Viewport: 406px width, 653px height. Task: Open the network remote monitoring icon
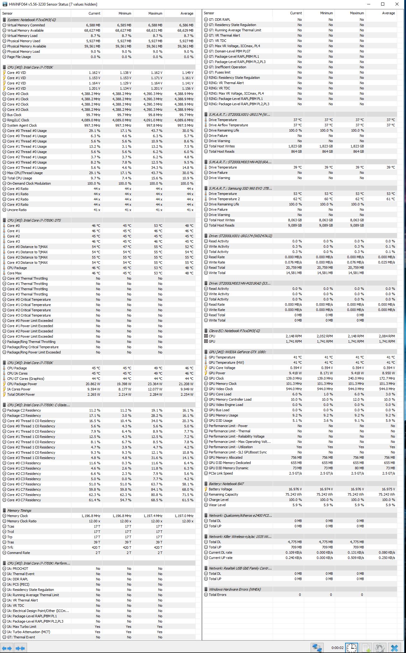coord(317,648)
